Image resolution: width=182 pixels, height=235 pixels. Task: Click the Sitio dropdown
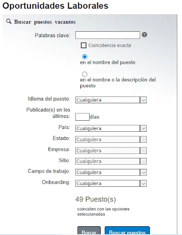pos(111,161)
